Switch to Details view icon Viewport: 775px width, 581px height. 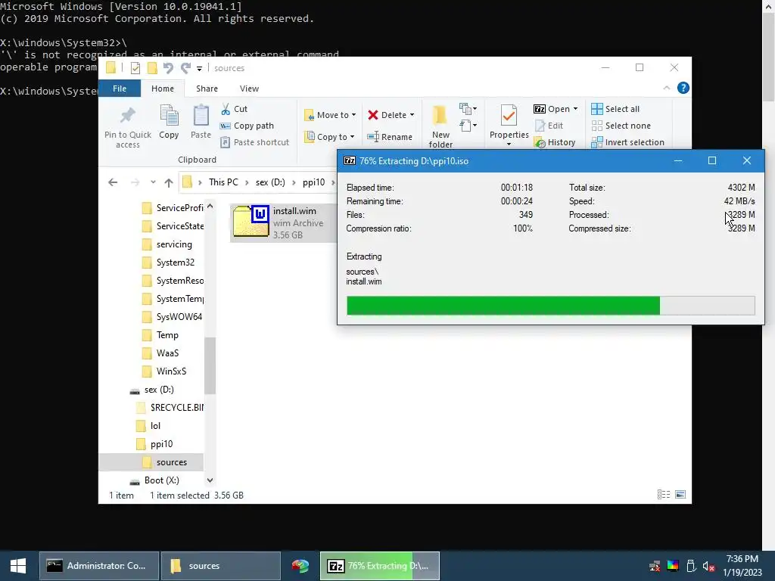664,495
